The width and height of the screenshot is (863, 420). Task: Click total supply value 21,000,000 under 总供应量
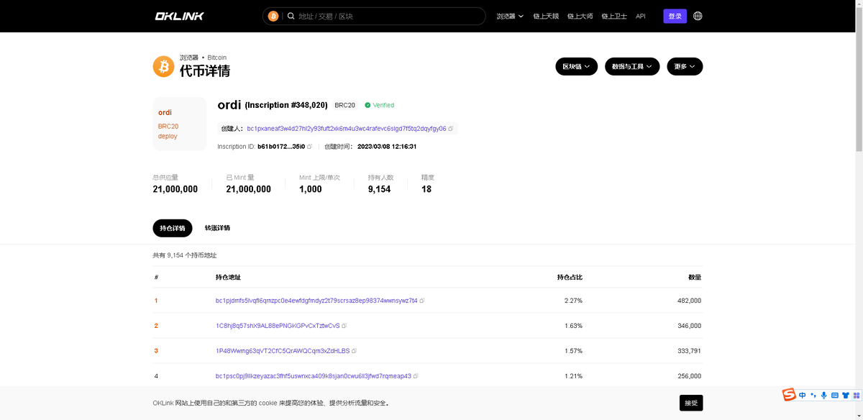pos(175,189)
